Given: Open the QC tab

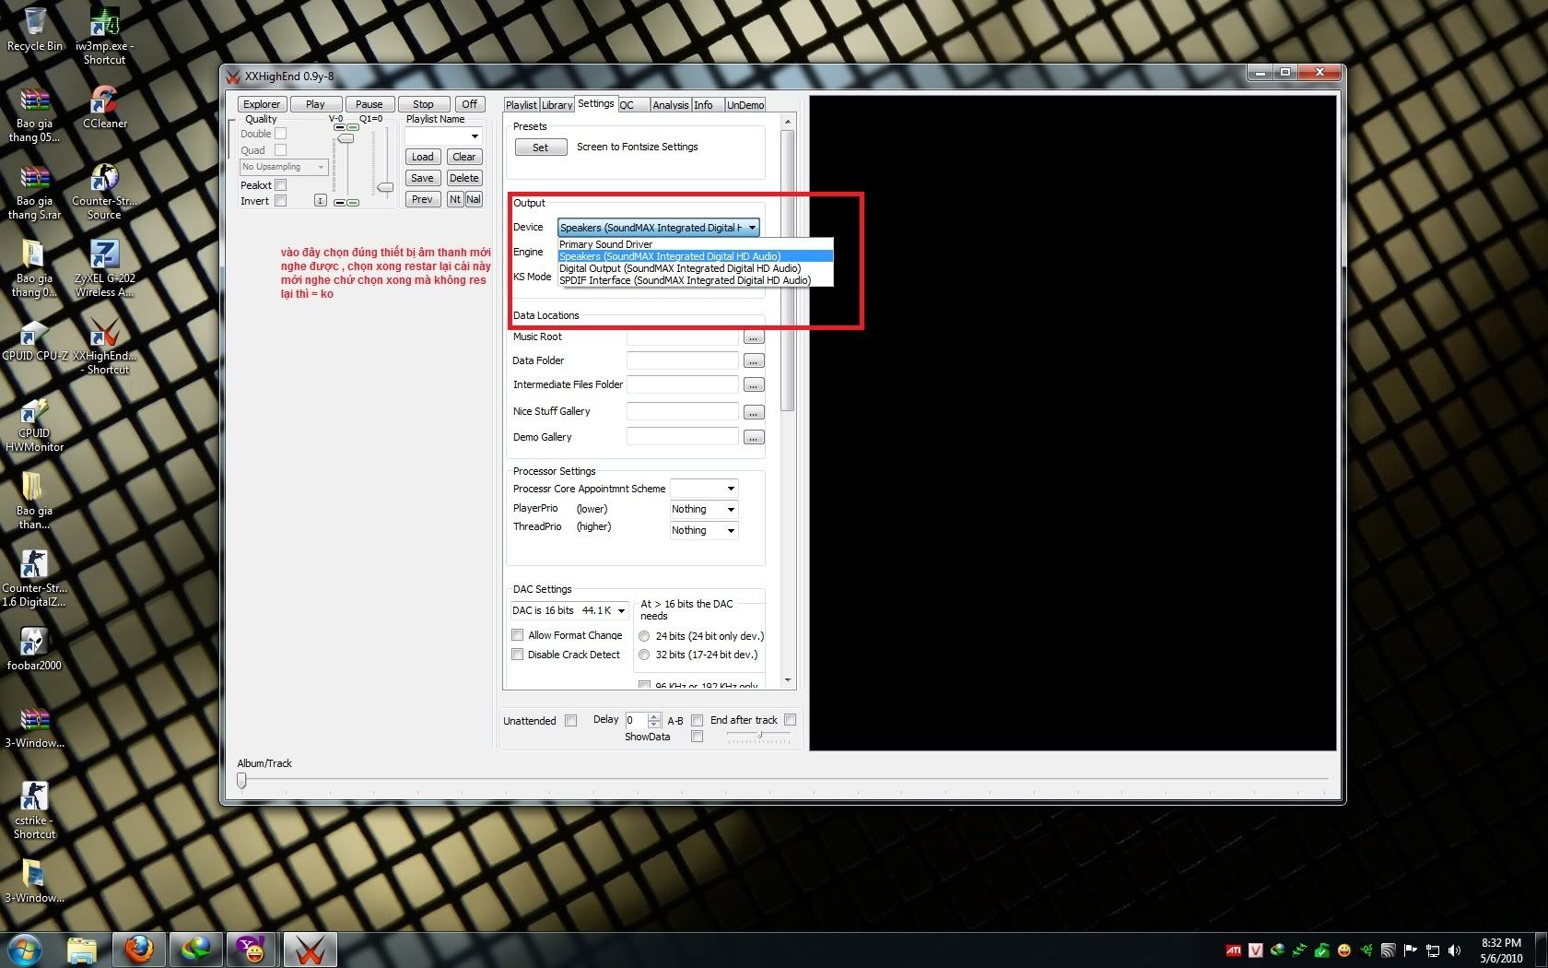Looking at the screenshot, I should tap(633, 105).
